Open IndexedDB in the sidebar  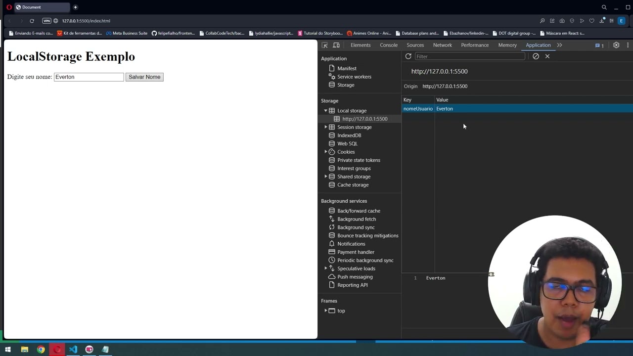[349, 135]
